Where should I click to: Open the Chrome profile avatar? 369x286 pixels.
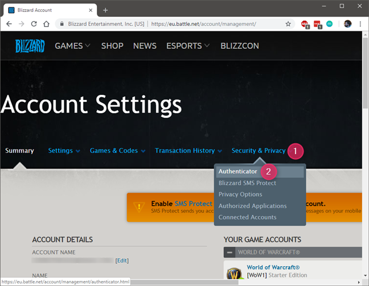click(x=347, y=24)
